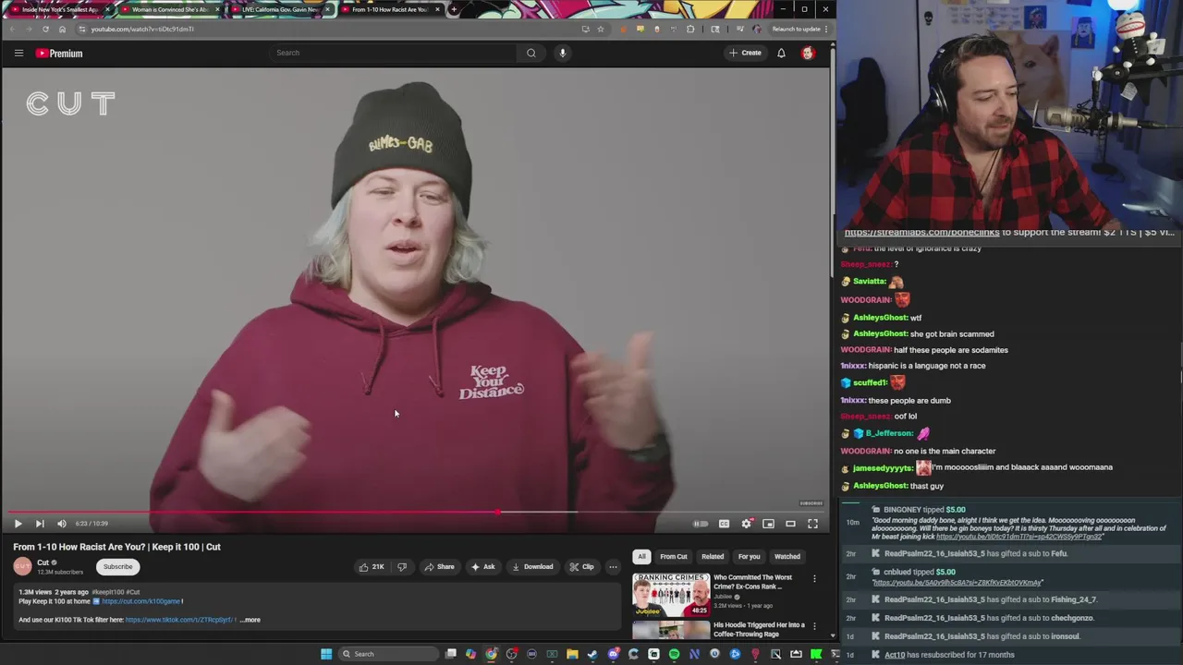Toggle the autoplay switch in player
Screen dimensions: 1183x665
coord(701,524)
